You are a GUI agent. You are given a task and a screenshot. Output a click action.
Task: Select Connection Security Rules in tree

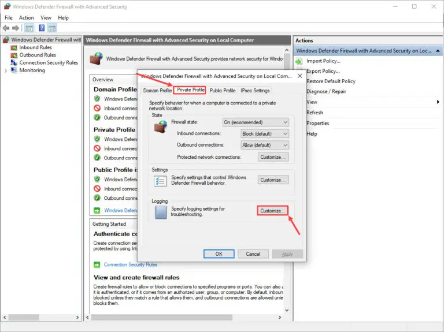click(x=49, y=63)
